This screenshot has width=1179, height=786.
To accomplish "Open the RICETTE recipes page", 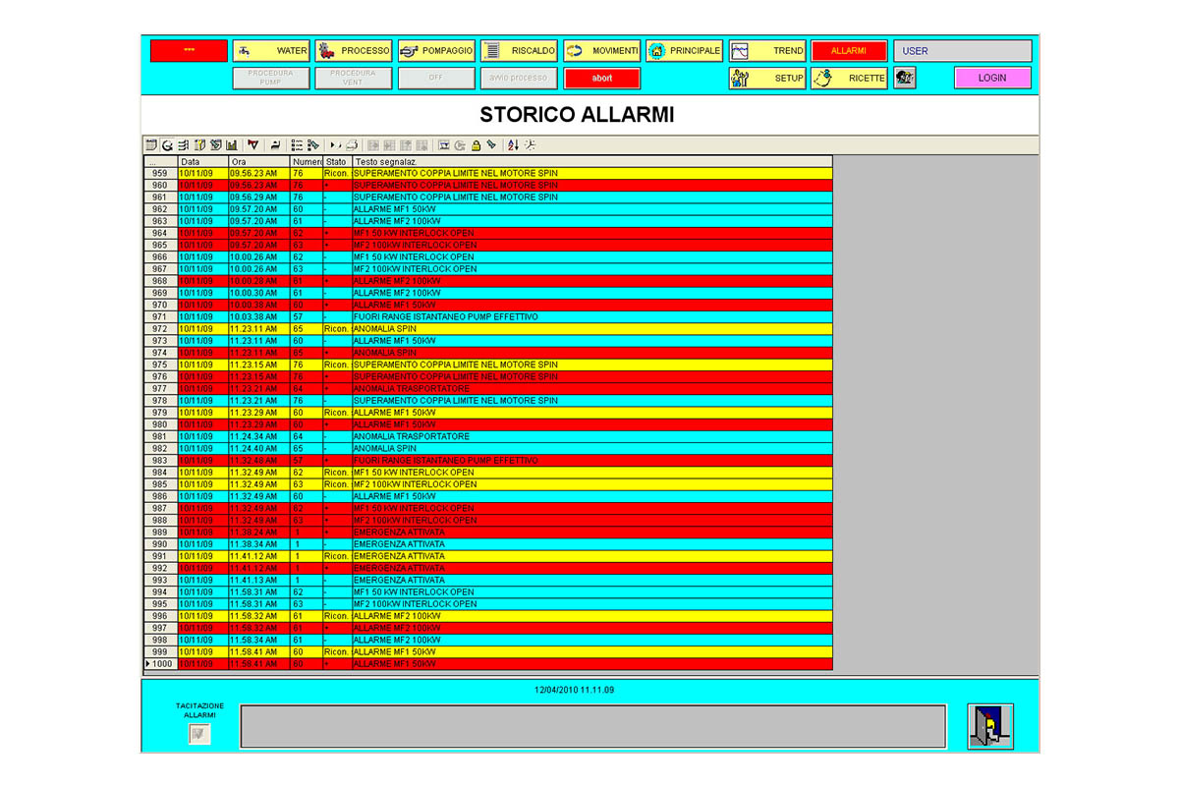I will (850, 78).
